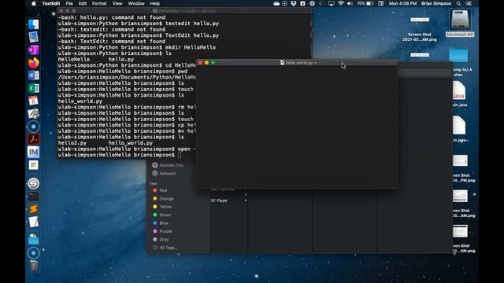Click inside the empty TextEdit document area

pyautogui.click(x=297, y=127)
